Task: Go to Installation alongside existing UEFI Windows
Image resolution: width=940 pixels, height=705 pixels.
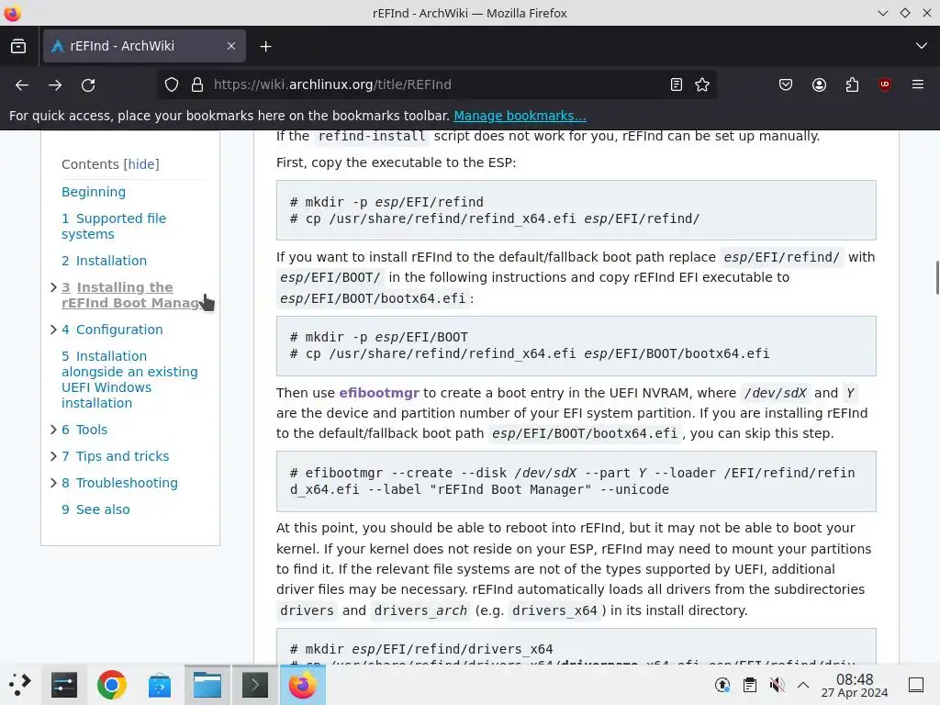Action: [x=129, y=379]
